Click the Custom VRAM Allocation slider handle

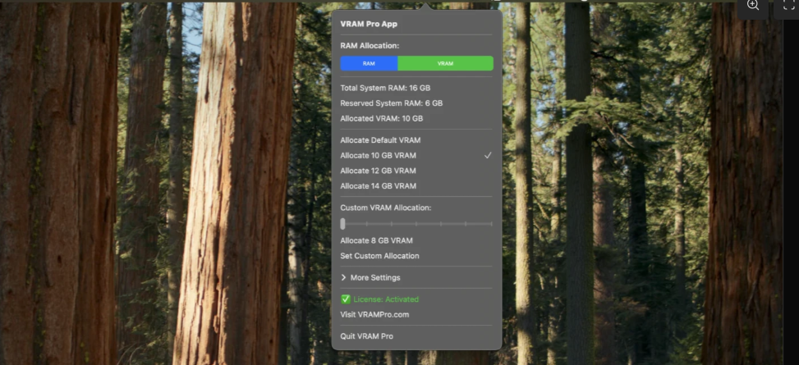343,223
